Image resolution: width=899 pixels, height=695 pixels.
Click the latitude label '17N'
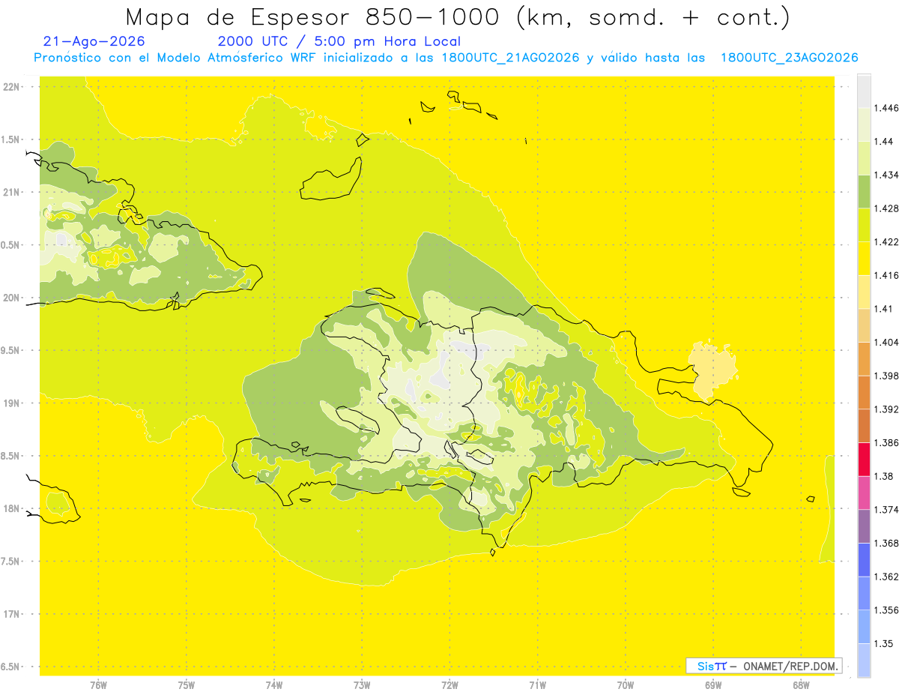pyautogui.click(x=12, y=614)
